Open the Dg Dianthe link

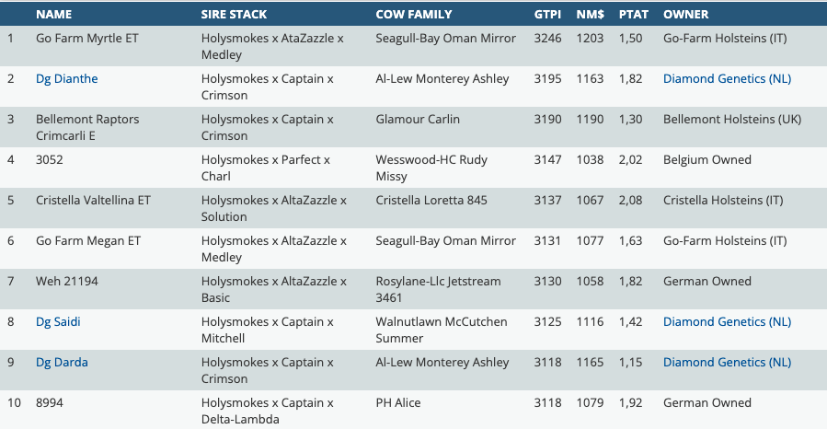66,78
